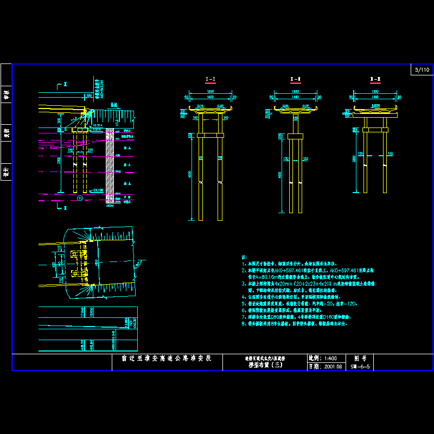
Task: Select the rightmost cross-section title label
Action: [x=375, y=80]
